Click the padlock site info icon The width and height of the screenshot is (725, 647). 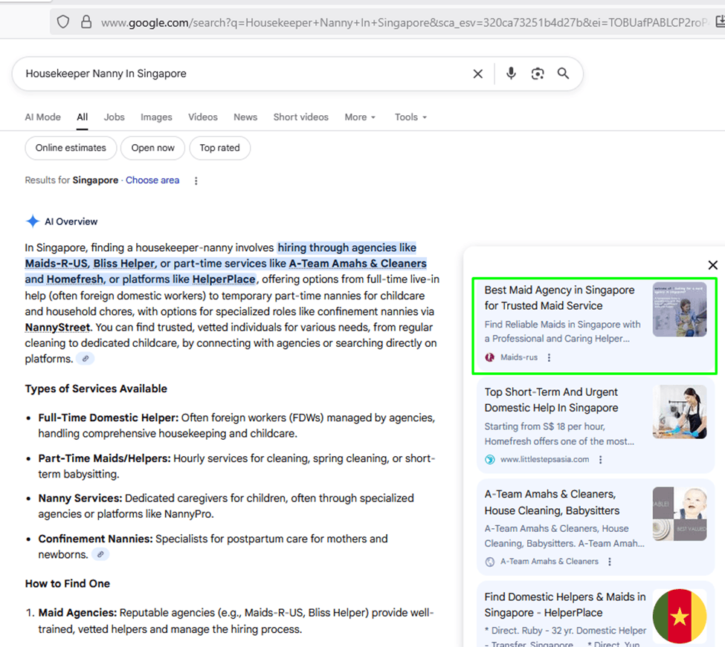click(x=86, y=22)
